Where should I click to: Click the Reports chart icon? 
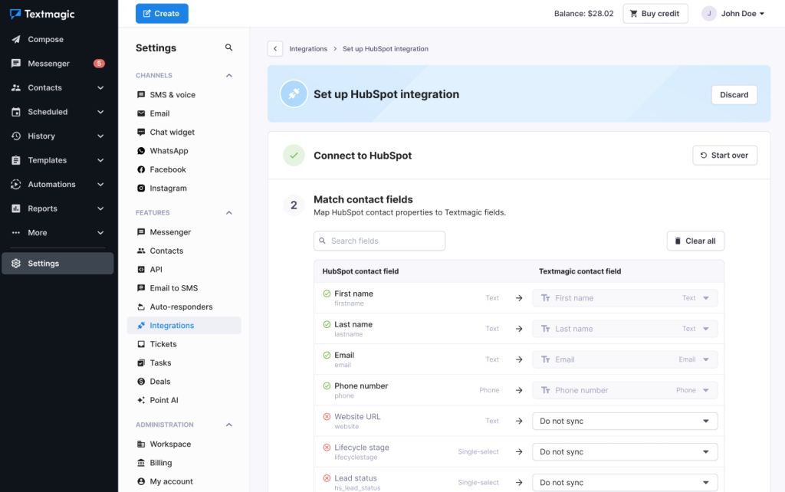pyautogui.click(x=16, y=208)
